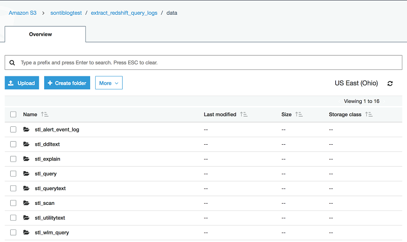
Task: Sort by Name using its sort icon
Action: [45, 114]
